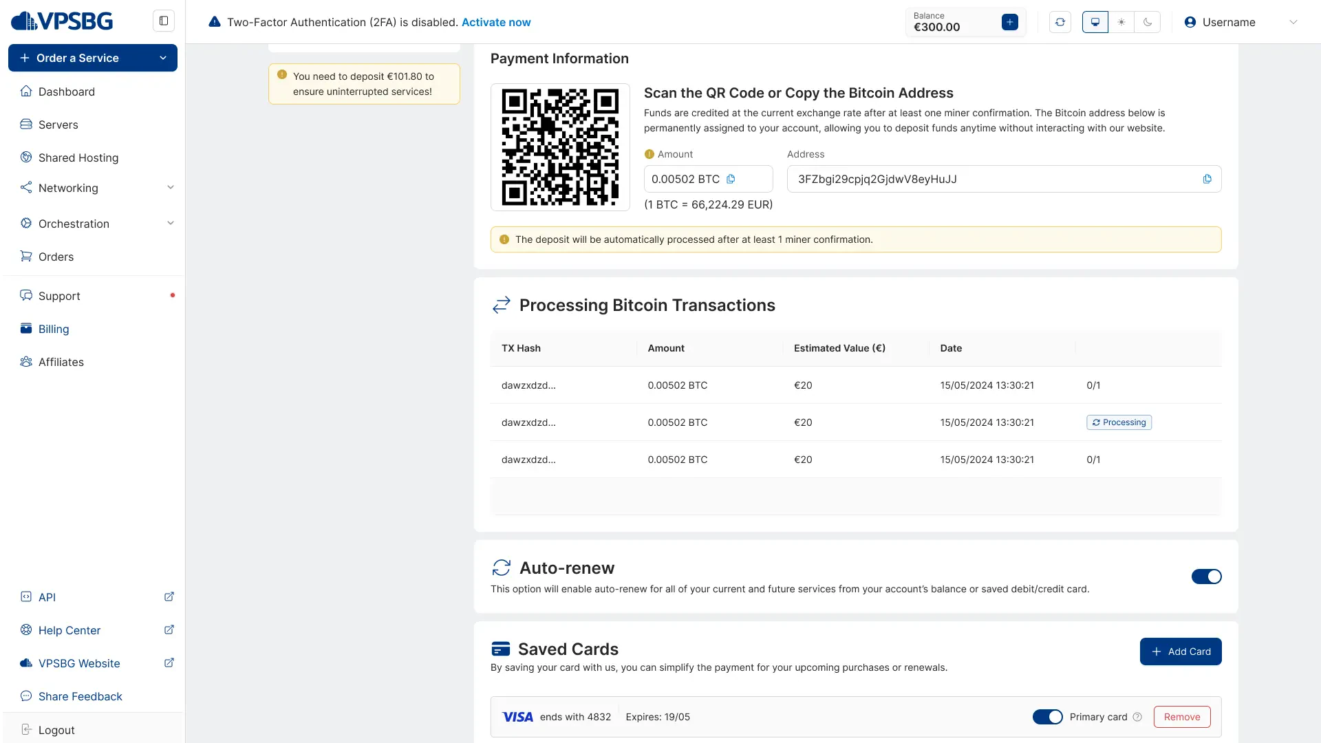The height and width of the screenshot is (743, 1321).
Task: Click the add balance plus icon
Action: (x=1009, y=22)
